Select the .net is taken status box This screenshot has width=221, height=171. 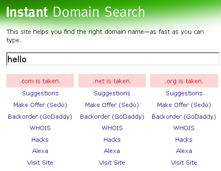coord(112,81)
